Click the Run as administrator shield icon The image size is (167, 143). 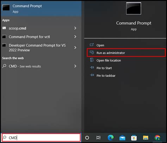[92, 52]
